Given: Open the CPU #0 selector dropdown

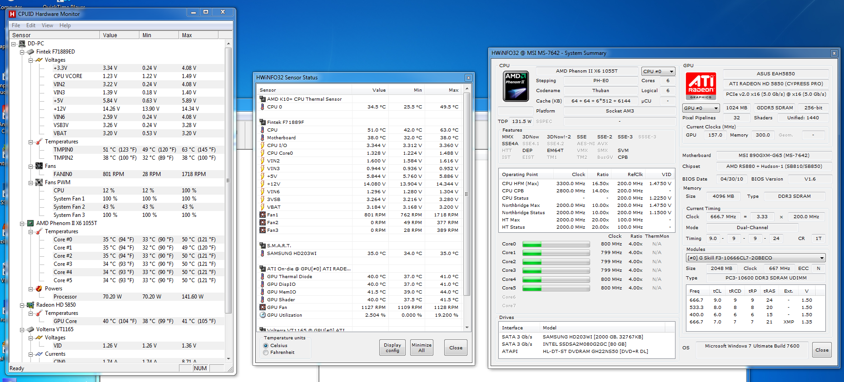Looking at the screenshot, I should click(658, 72).
